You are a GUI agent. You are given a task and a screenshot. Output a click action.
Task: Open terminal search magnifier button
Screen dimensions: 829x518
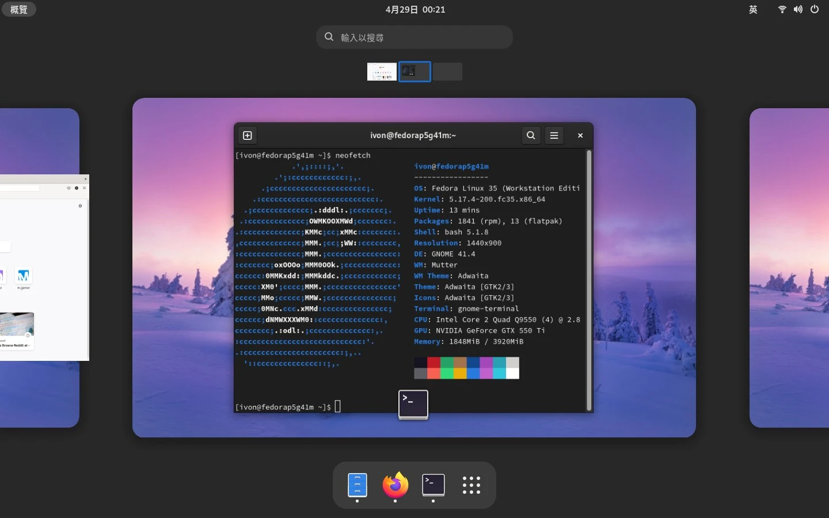tap(531, 135)
